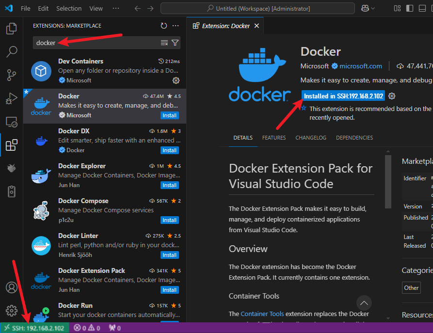Viewport: 433px width, 333px height.
Task: Customize editor layout
Action: (x=398, y=9)
